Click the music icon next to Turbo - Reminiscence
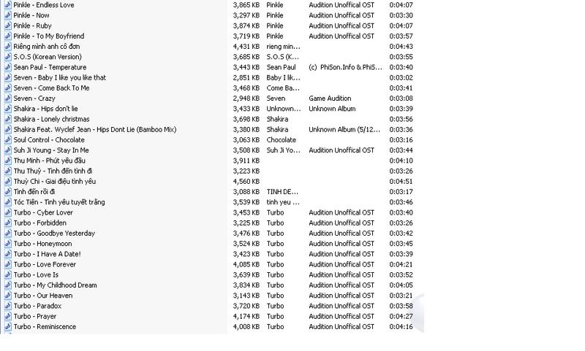 click(x=8, y=327)
